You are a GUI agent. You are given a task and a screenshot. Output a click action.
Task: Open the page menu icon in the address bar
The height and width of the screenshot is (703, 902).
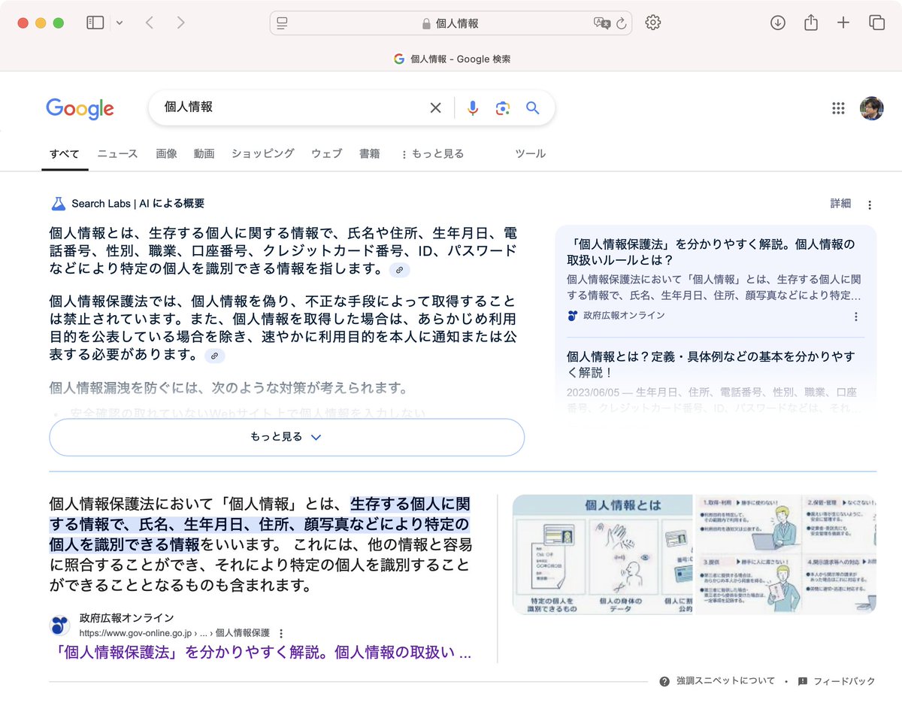(x=283, y=23)
